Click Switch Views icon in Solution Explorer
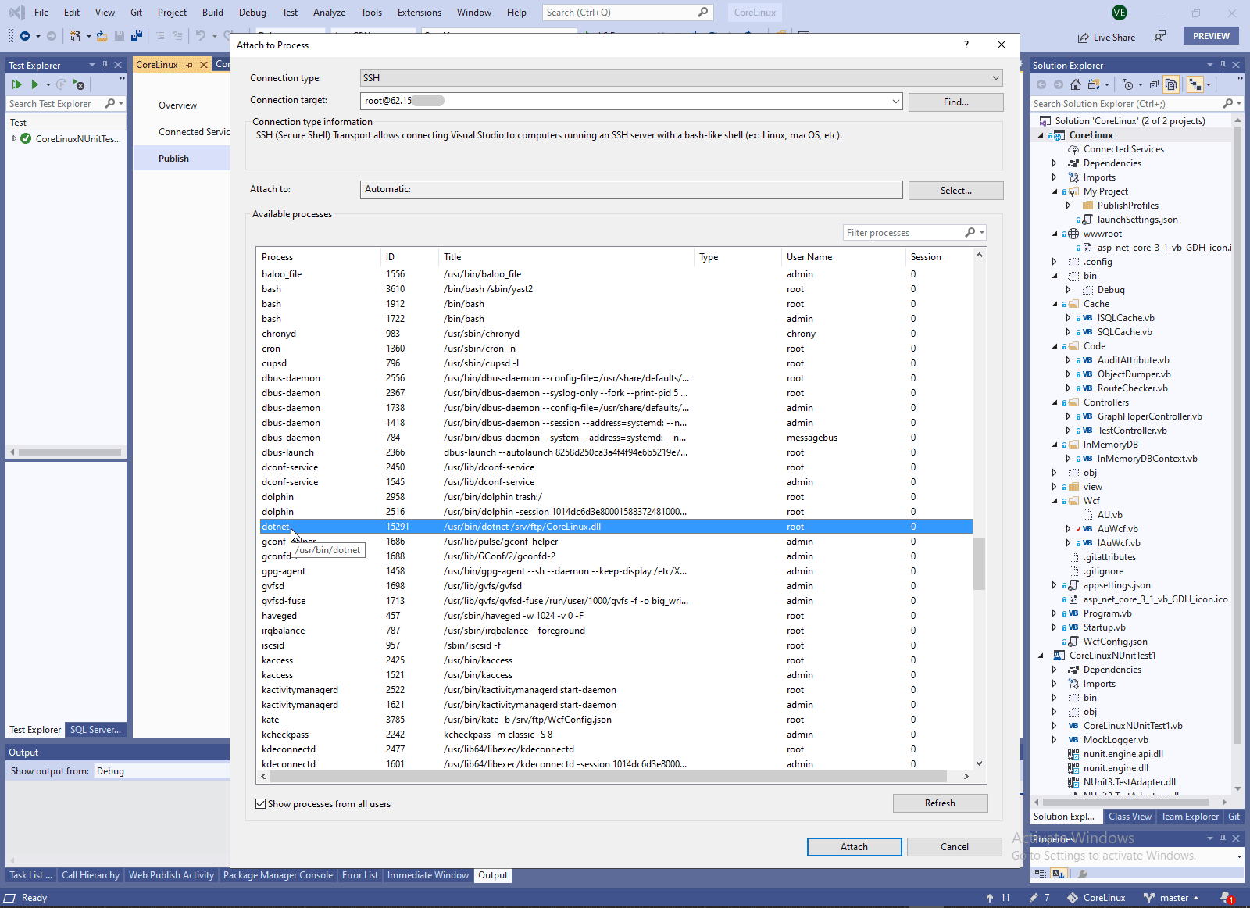Viewport: 1250px width, 908px height. 1094,84
